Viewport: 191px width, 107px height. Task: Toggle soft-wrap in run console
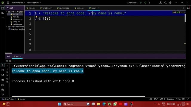(x=7, y=72)
